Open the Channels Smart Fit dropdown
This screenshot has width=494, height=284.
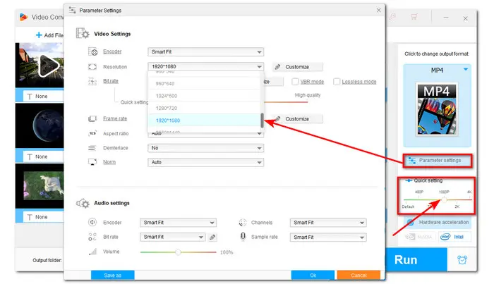pos(328,223)
